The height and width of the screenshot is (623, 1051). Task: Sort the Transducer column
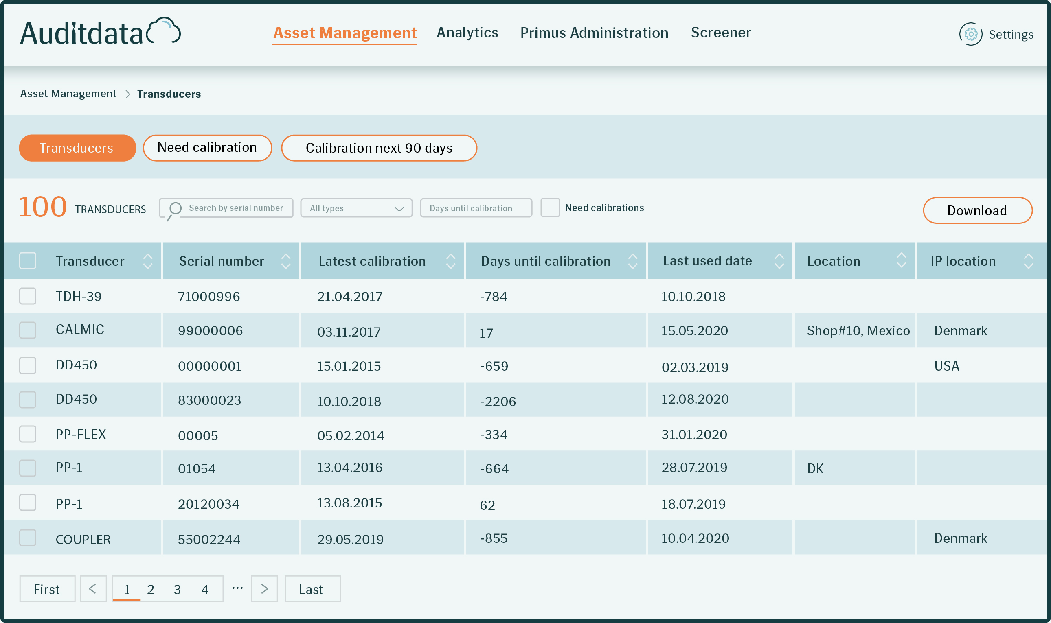pos(147,261)
